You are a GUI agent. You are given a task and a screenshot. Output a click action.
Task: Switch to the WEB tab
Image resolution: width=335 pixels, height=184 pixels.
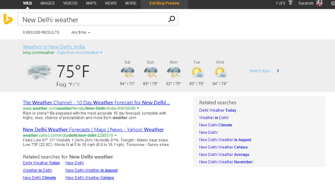tap(27, 3)
